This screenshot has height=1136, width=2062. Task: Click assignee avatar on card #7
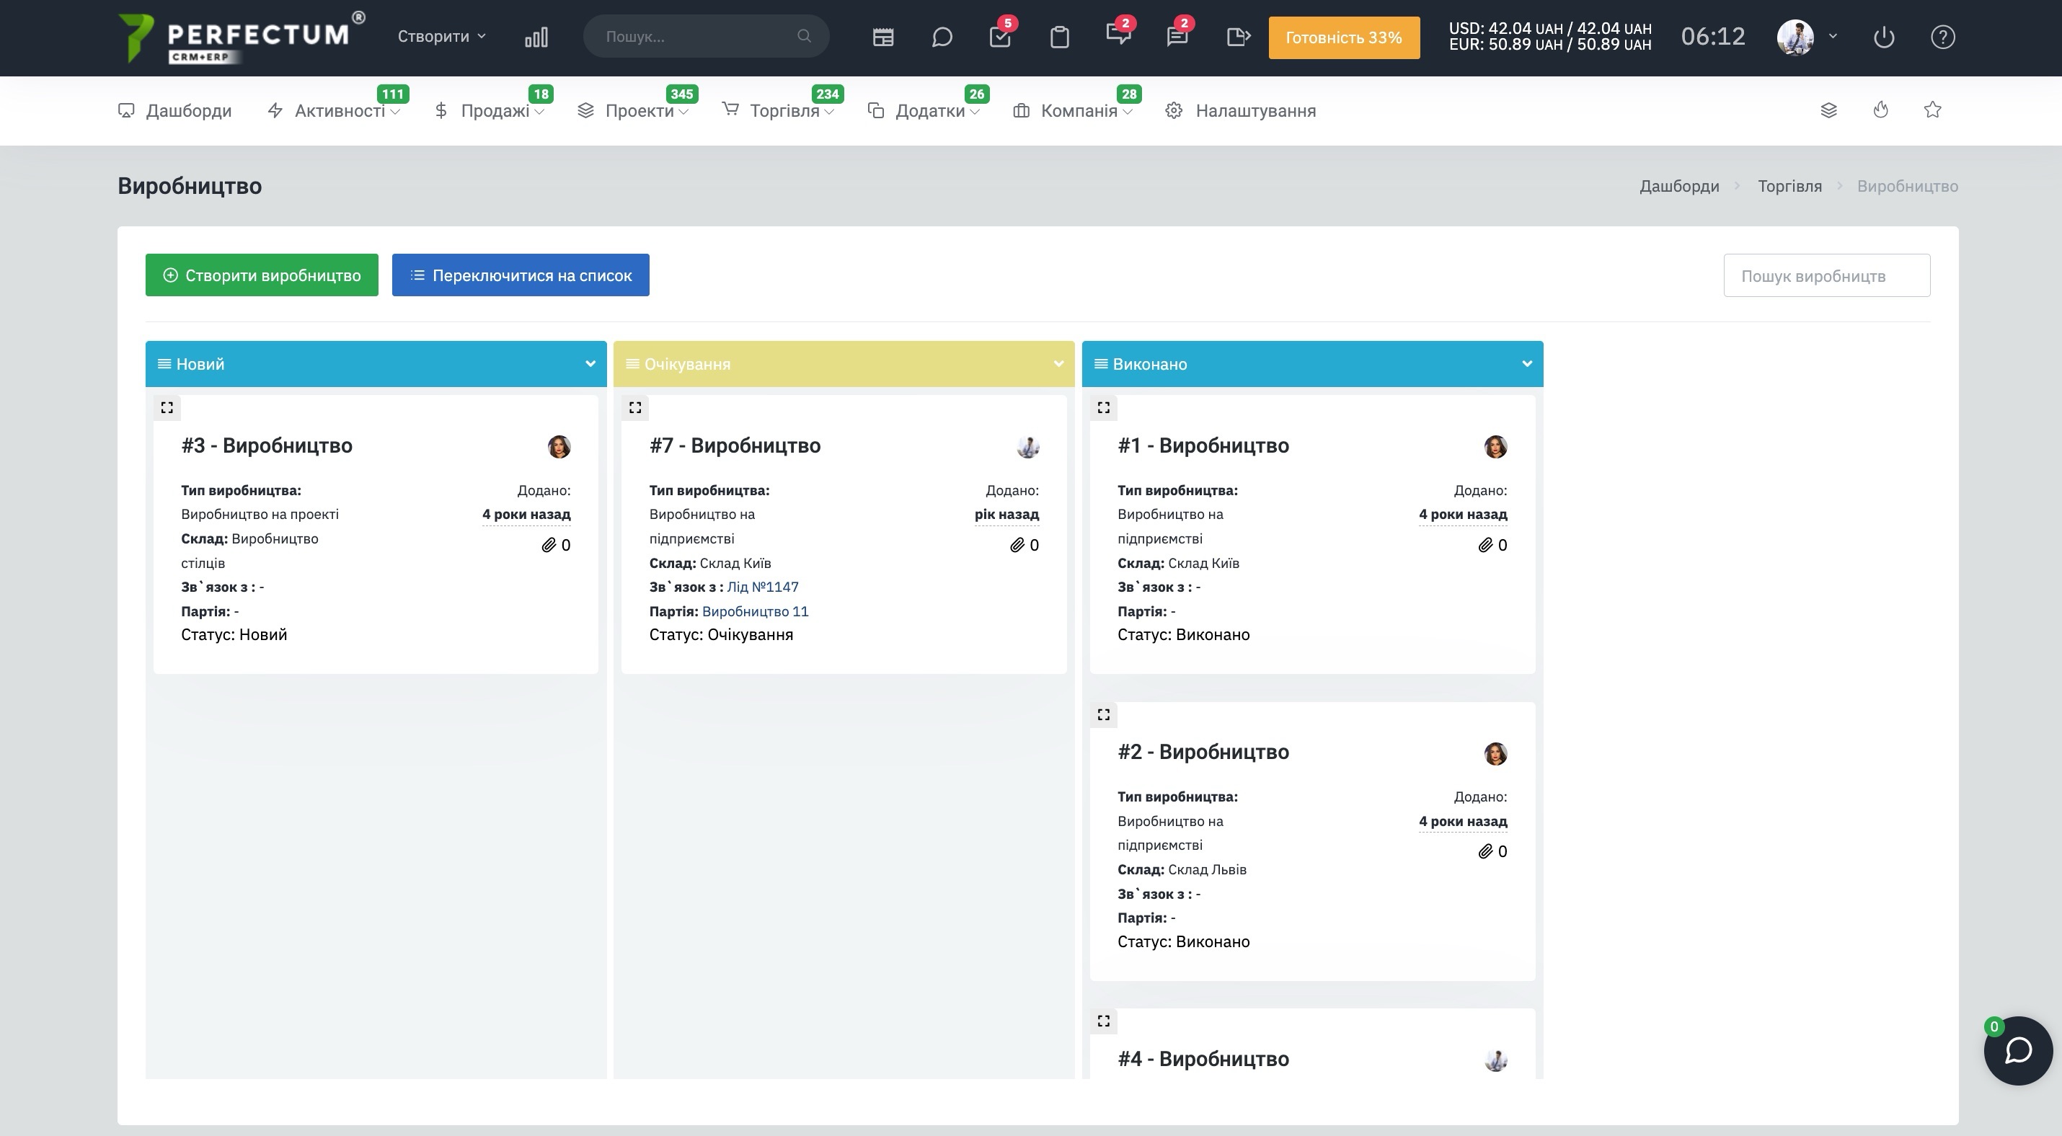(1028, 446)
